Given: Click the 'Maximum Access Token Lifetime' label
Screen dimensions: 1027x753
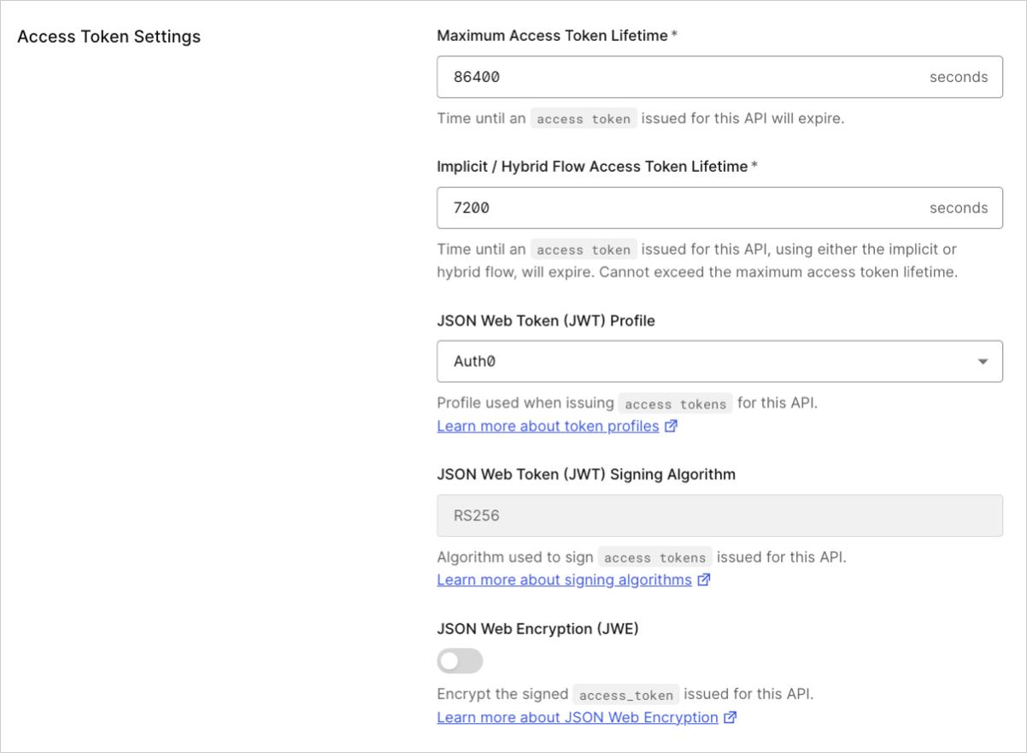Looking at the screenshot, I should coord(552,35).
